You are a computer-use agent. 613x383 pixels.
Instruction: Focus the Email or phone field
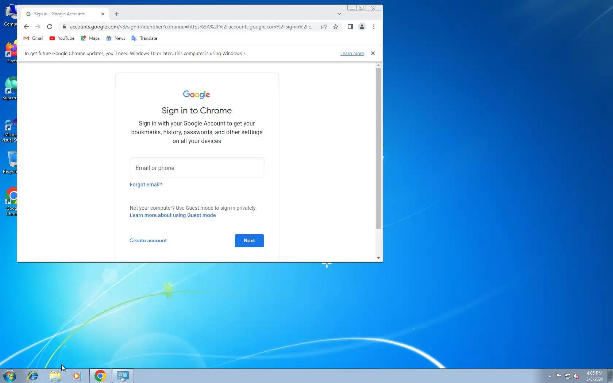[197, 168]
